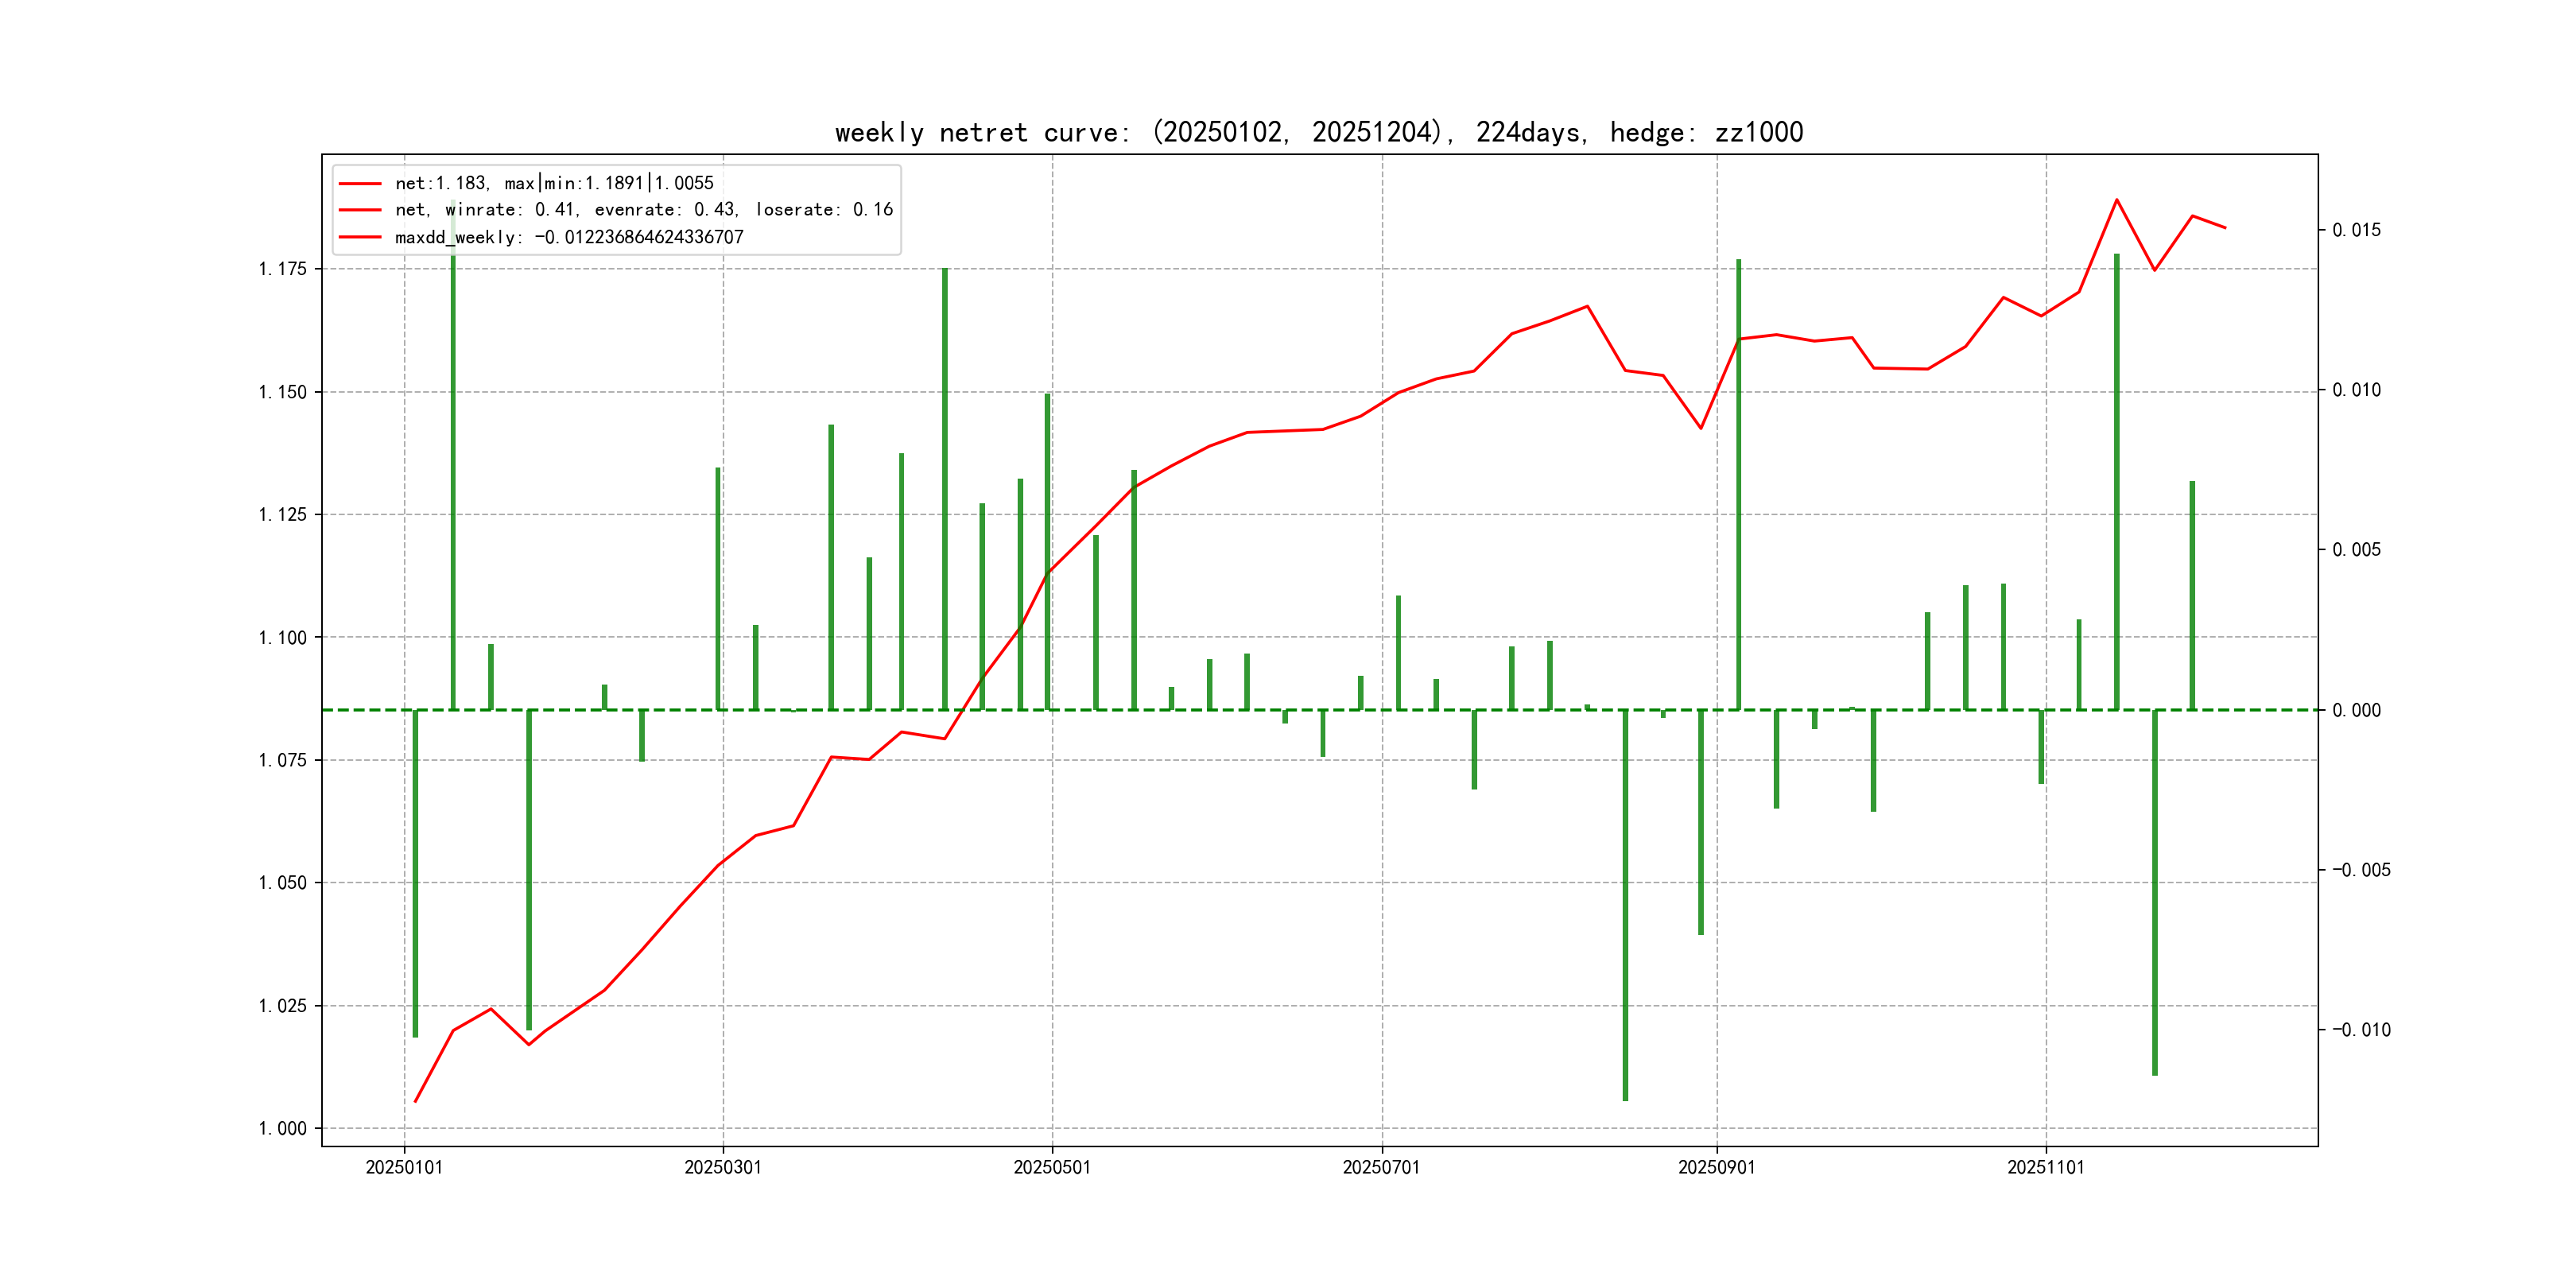
Task: Click the 0.015 right axis tick label
Action: tap(2356, 230)
